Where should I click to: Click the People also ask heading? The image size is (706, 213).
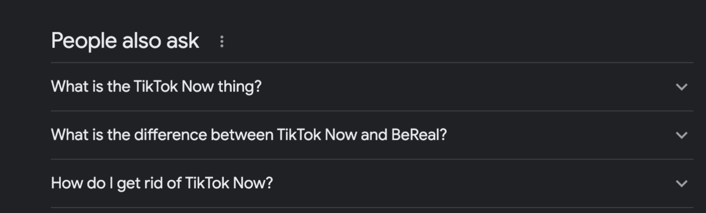coord(125,41)
